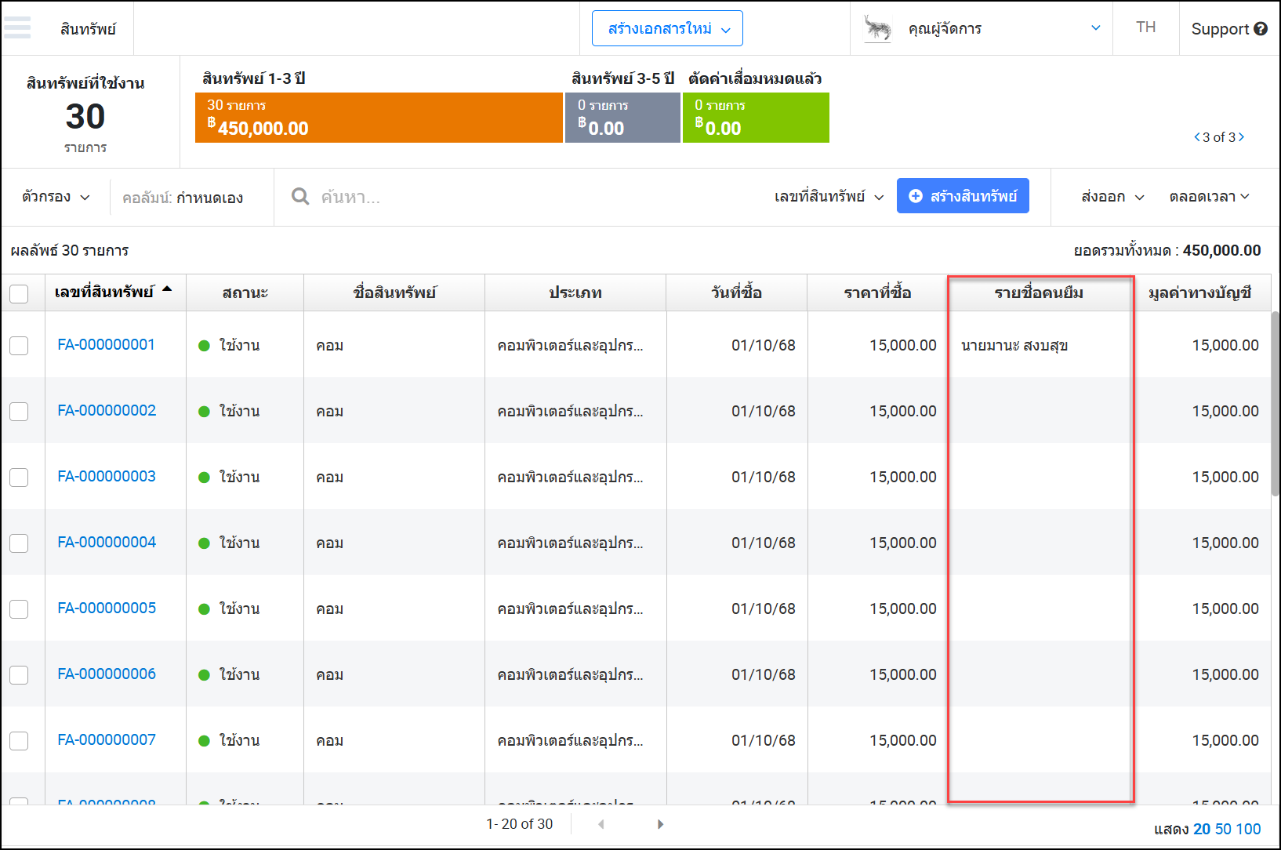This screenshot has width=1281, height=850.
Task: Go to previous table page arrow
Action: coord(601,824)
